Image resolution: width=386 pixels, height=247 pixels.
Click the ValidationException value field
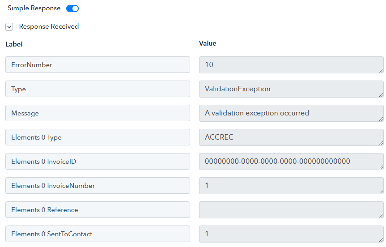coord(291,89)
